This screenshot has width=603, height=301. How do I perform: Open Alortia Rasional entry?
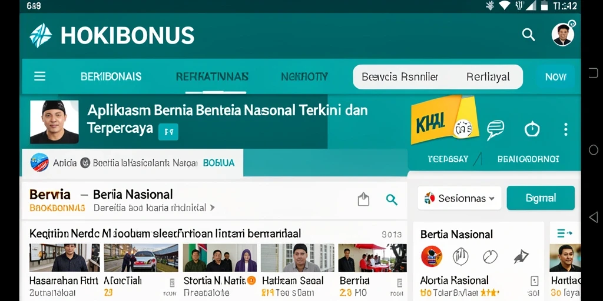coord(455,280)
